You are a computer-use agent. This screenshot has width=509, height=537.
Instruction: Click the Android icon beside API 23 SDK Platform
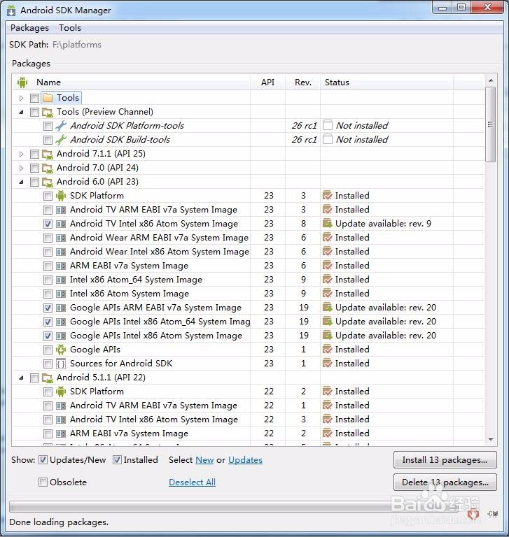coord(61,196)
